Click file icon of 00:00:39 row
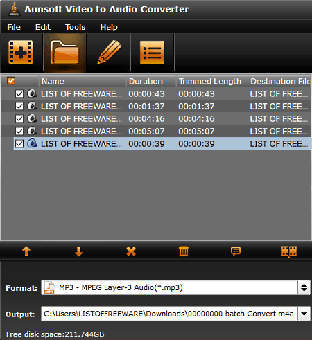The height and width of the screenshot is (340, 312). [32, 143]
